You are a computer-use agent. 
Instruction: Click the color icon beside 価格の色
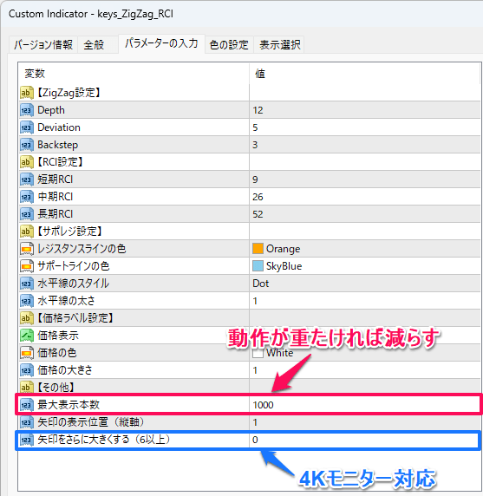click(x=27, y=353)
